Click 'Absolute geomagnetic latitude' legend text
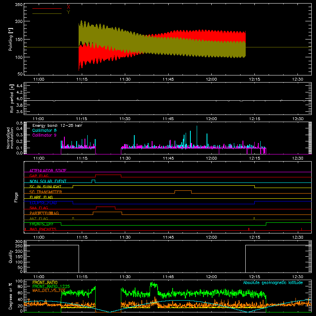The width and height of the screenshot is (316, 316). pos(273,282)
